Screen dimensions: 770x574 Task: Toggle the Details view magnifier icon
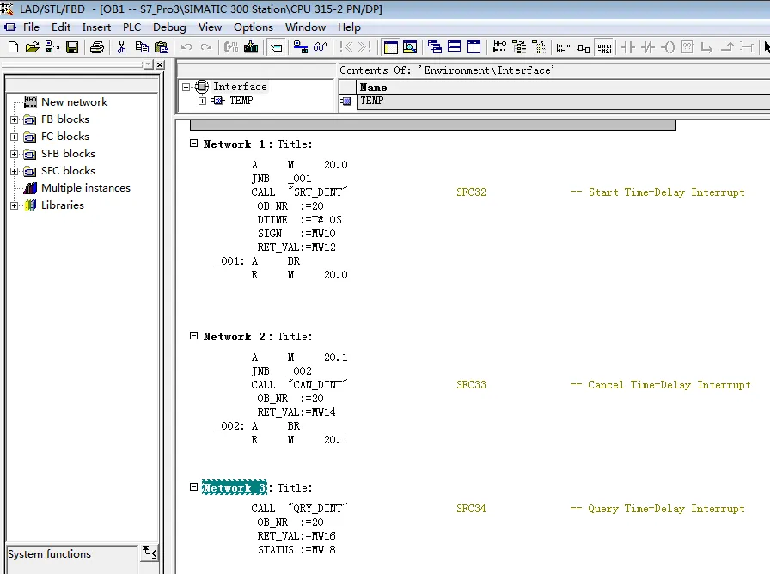[410, 47]
